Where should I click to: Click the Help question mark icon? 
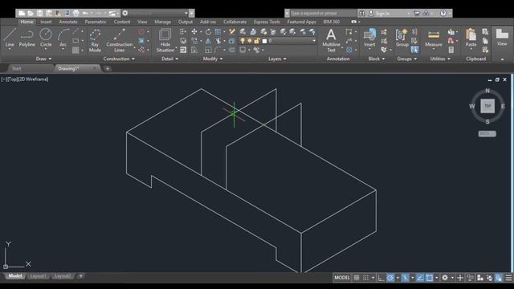(443, 13)
